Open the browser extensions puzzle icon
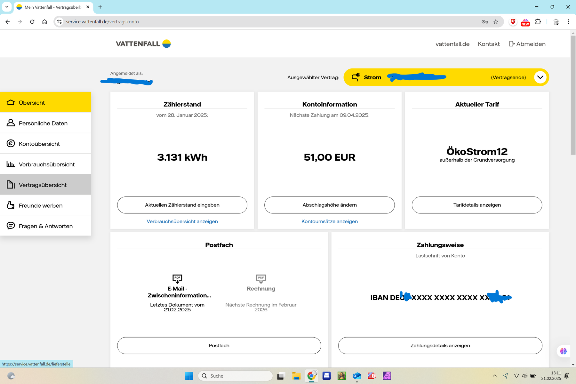Screen dimensions: 576x384 538,22
